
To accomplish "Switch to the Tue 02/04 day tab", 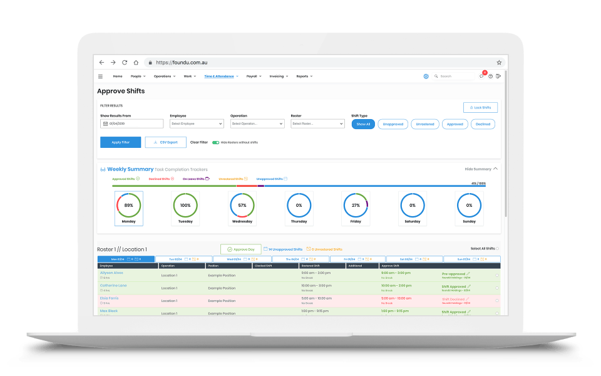I will 184,259.
